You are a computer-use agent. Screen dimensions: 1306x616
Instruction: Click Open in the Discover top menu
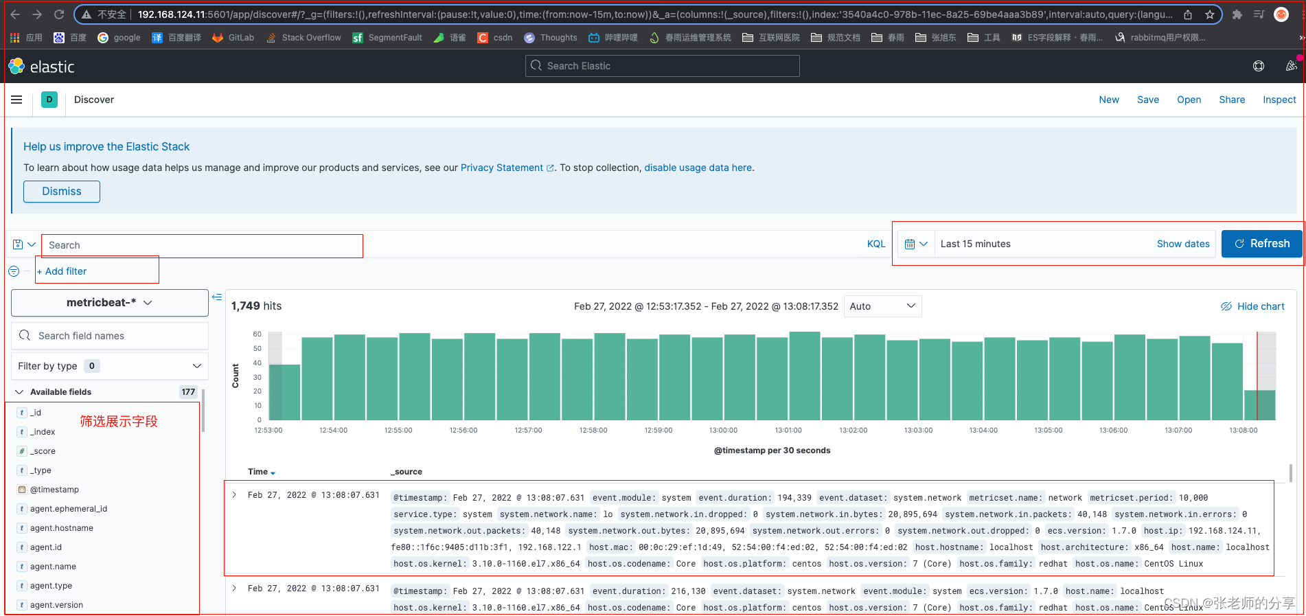pos(1189,100)
